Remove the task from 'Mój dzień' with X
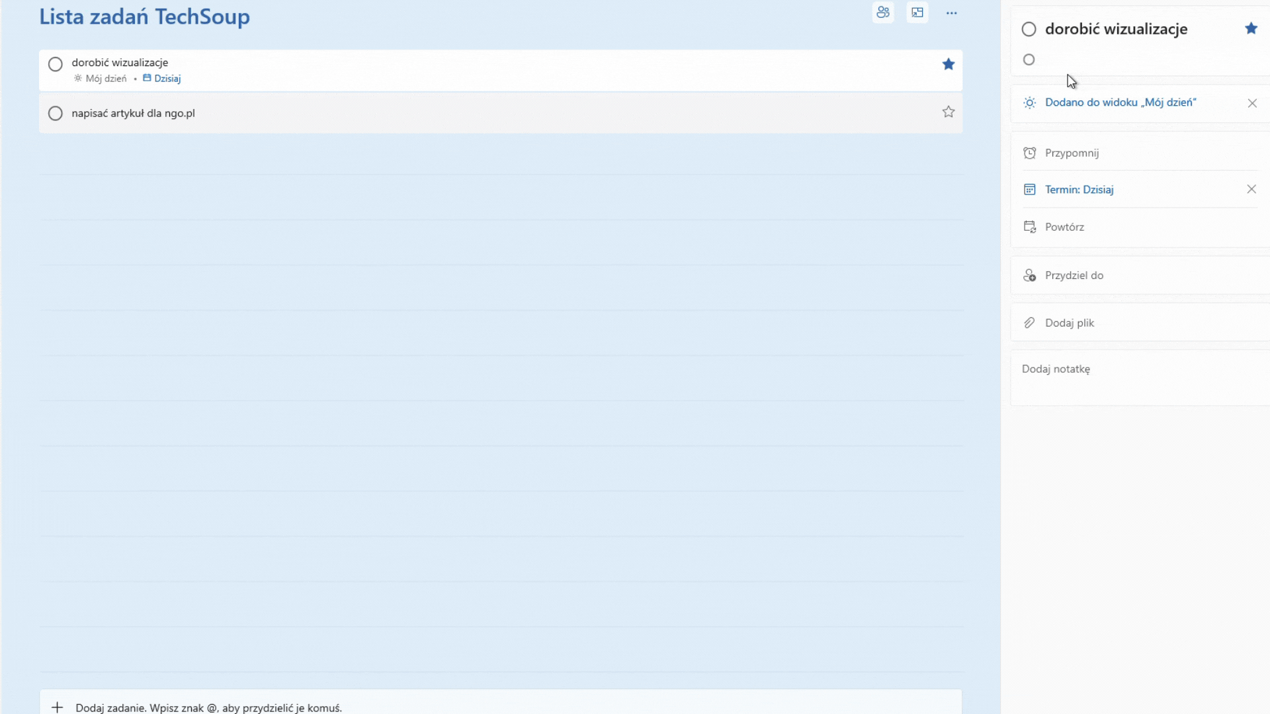 click(x=1252, y=103)
